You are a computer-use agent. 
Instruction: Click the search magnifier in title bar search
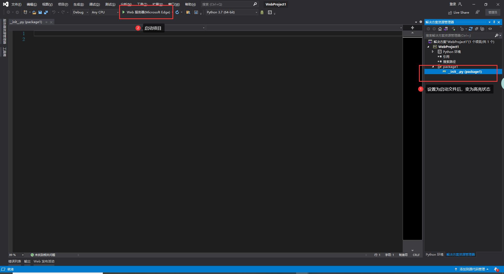[x=255, y=4]
